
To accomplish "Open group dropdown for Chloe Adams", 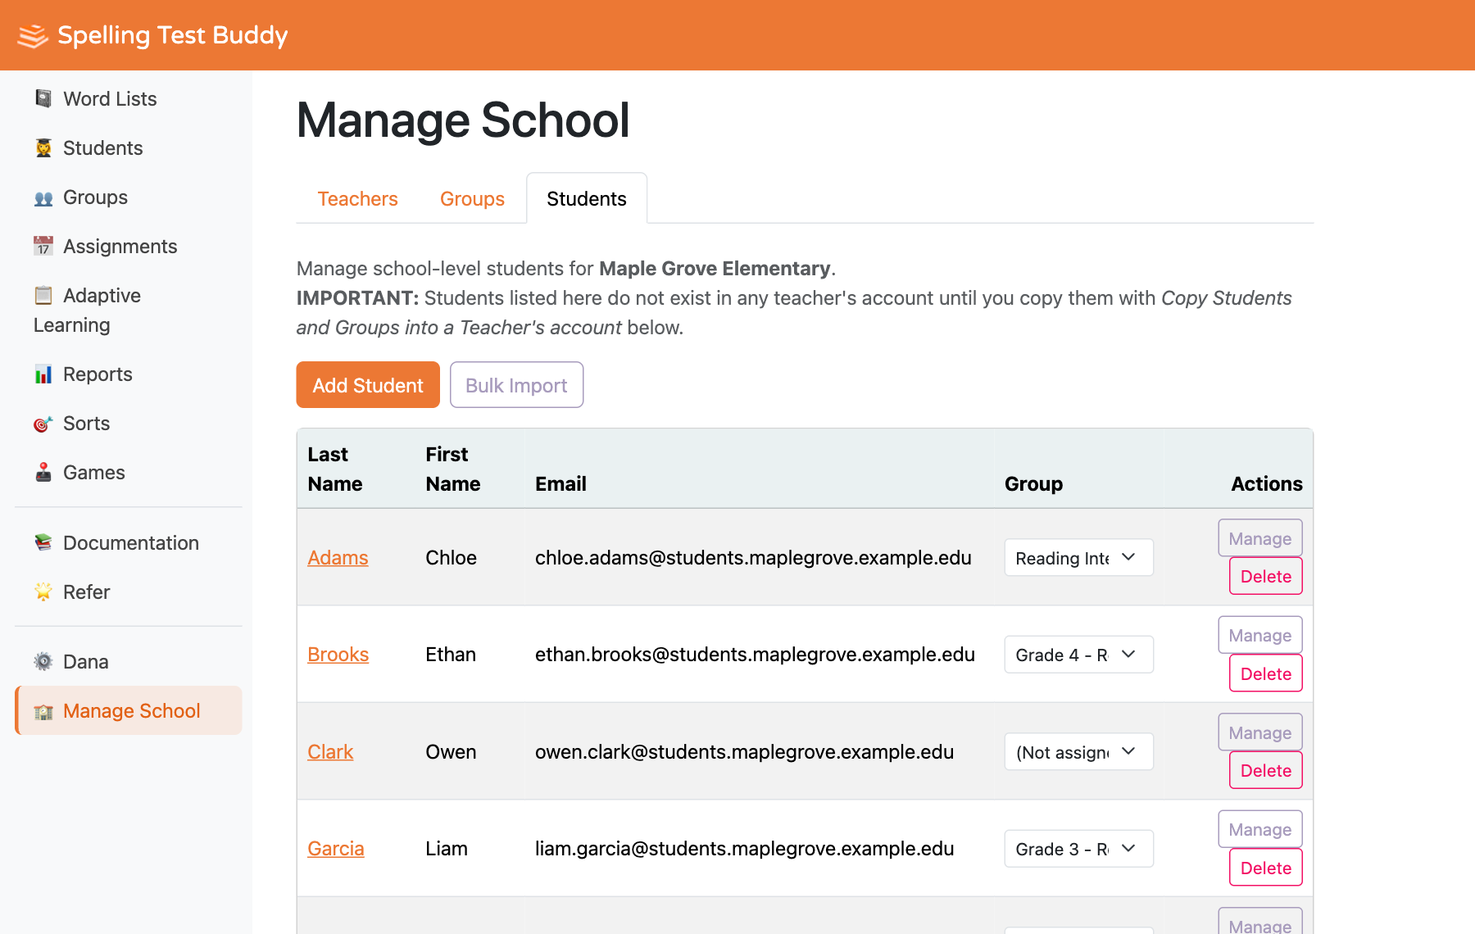I will coord(1078,558).
